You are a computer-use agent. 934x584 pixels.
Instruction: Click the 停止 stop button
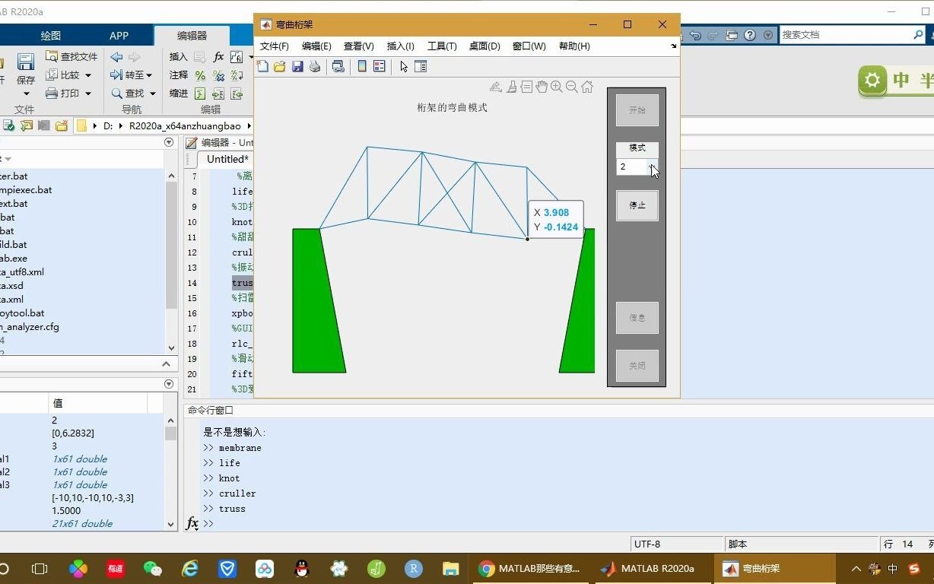coord(637,205)
